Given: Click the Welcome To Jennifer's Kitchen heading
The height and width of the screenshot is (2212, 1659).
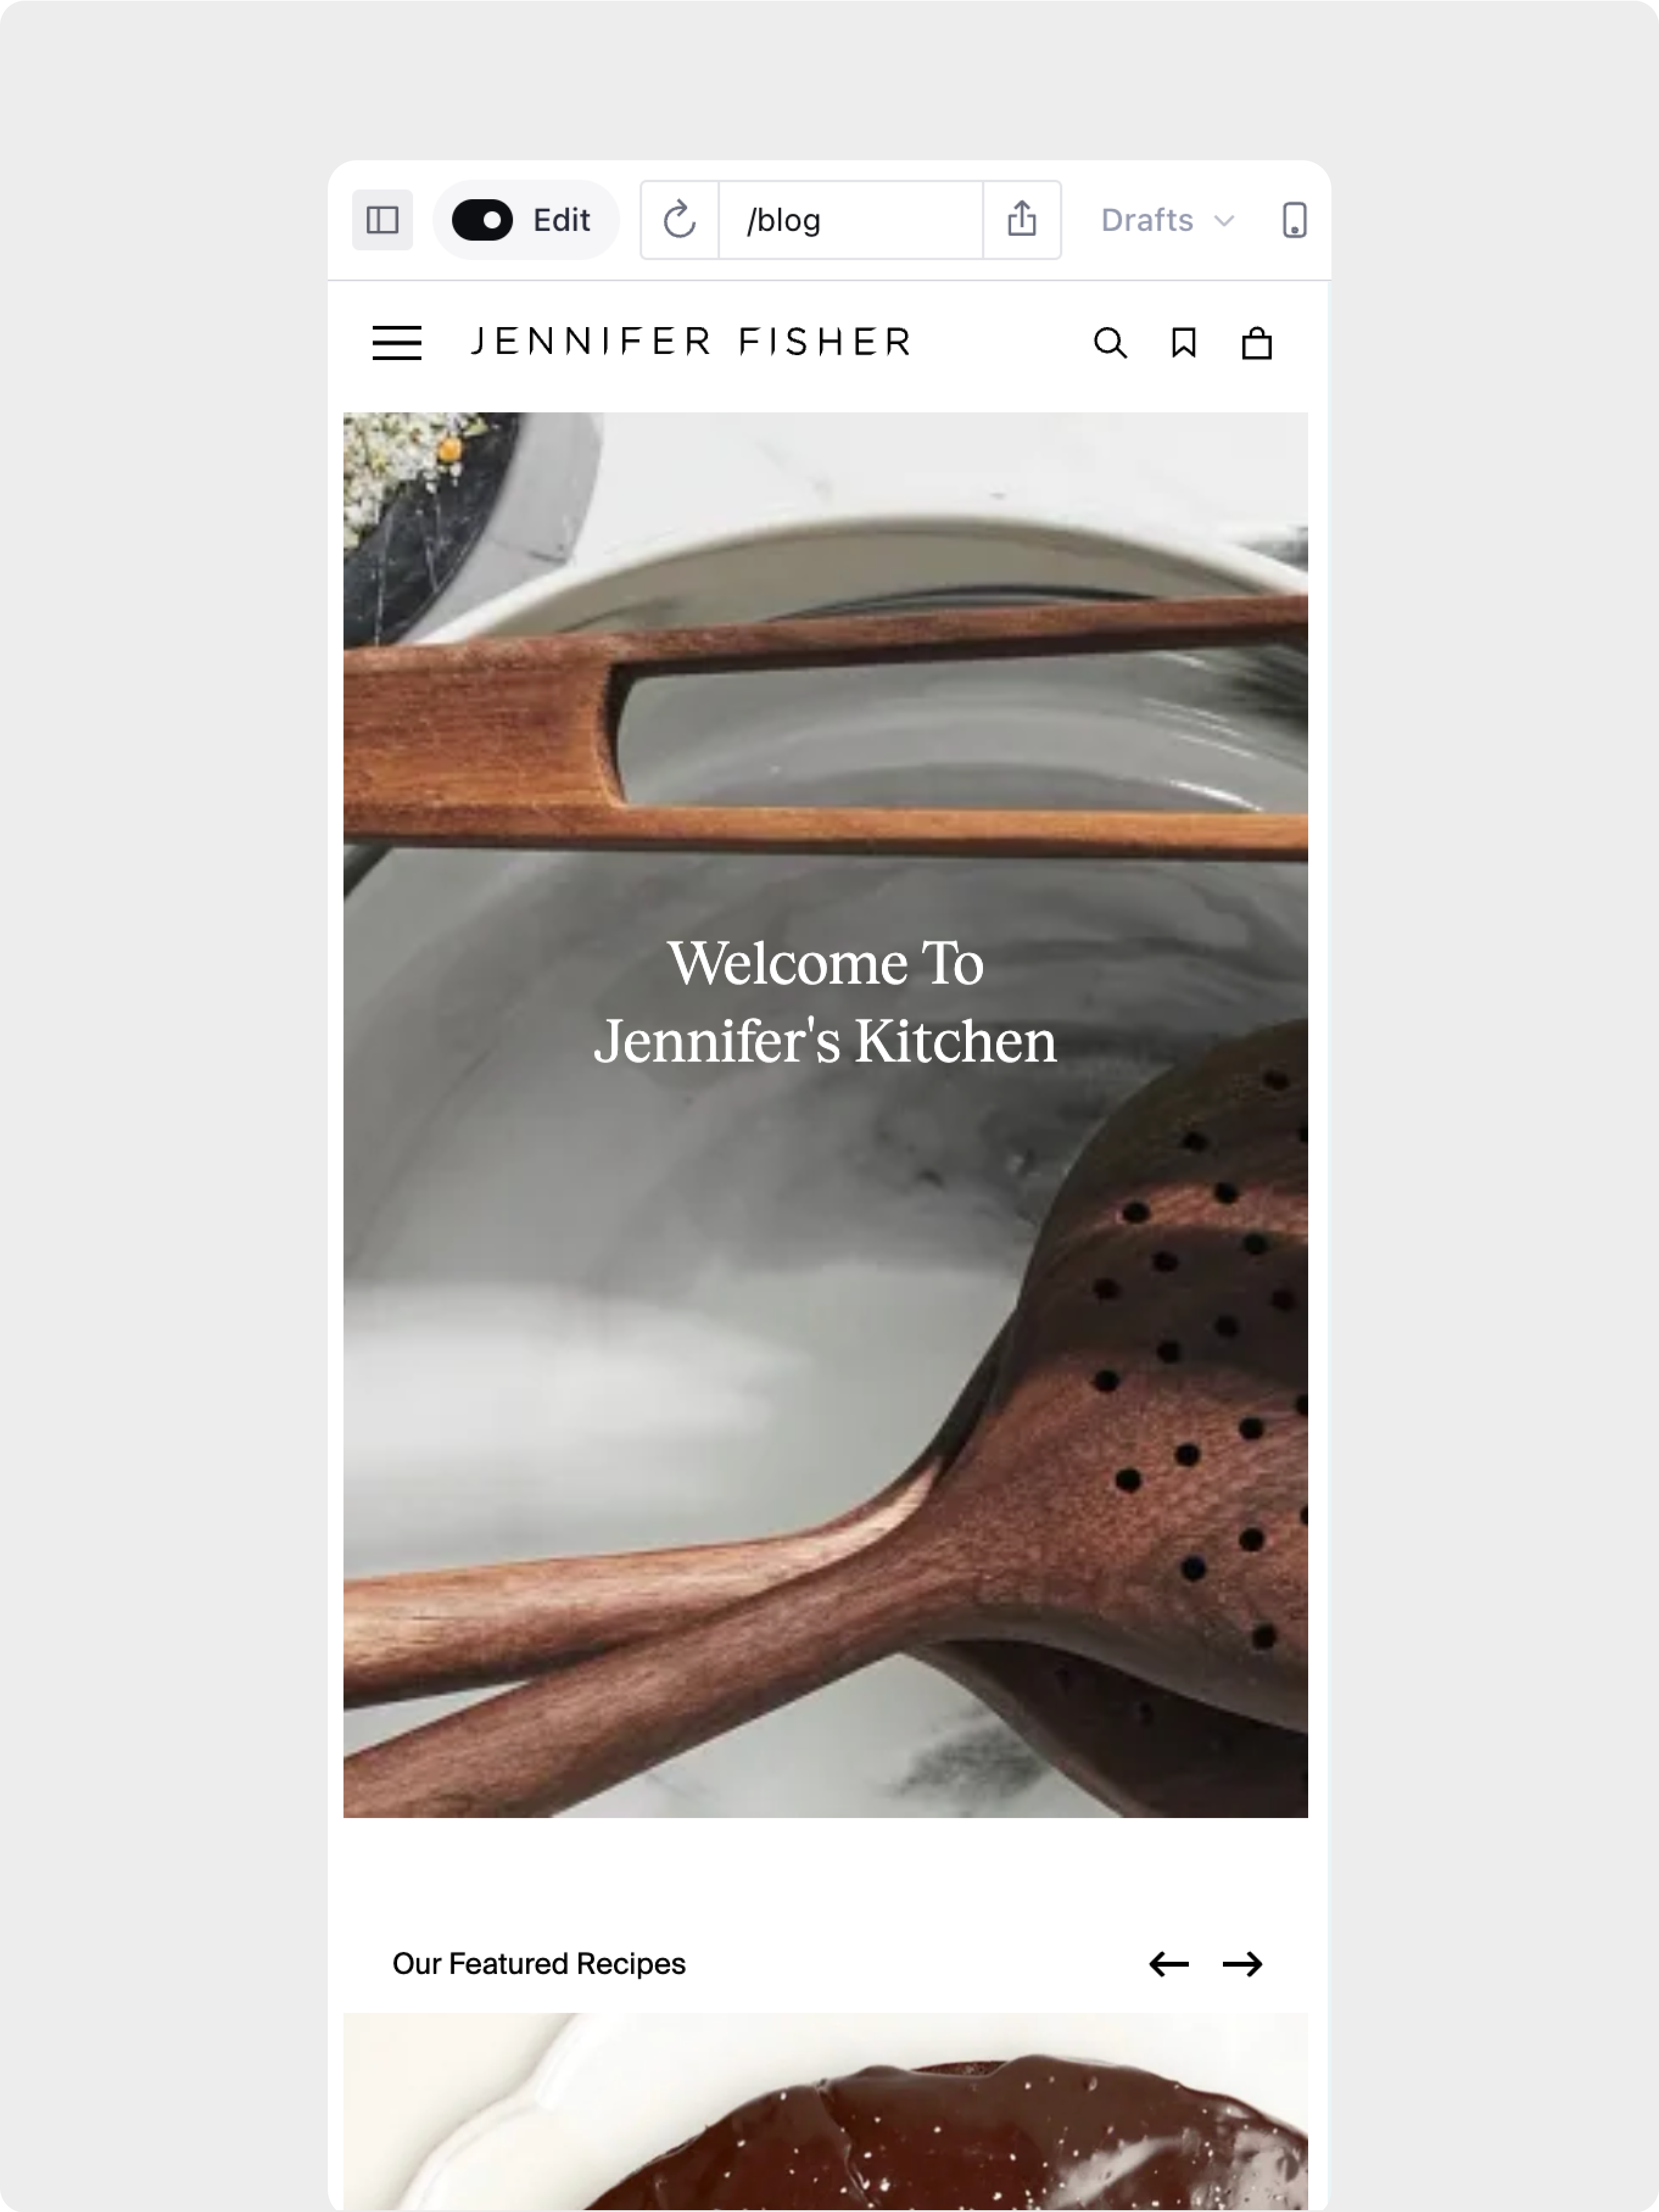Looking at the screenshot, I should [x=825, y=1002].
